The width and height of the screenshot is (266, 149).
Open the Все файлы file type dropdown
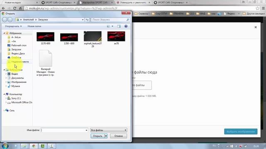point(108,130)
